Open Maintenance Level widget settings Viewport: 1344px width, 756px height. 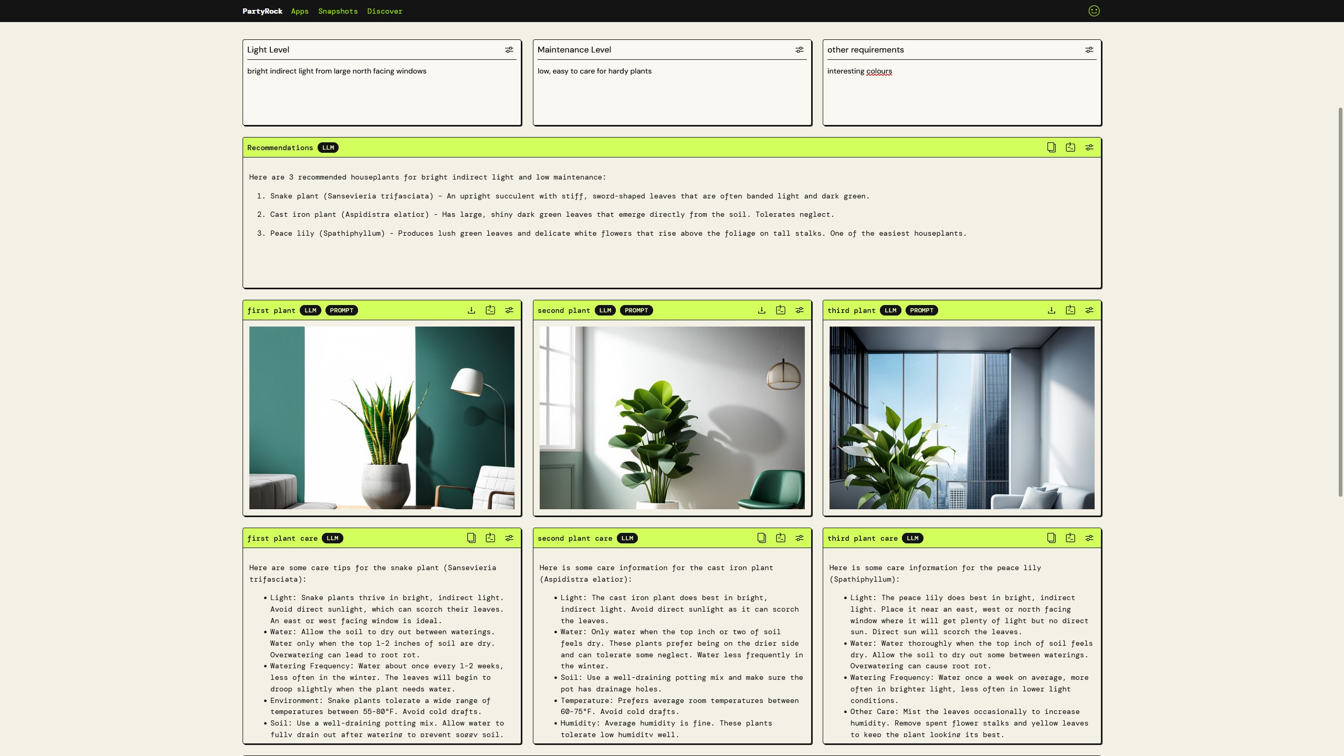pyautogui.click(x=799, y=50)
